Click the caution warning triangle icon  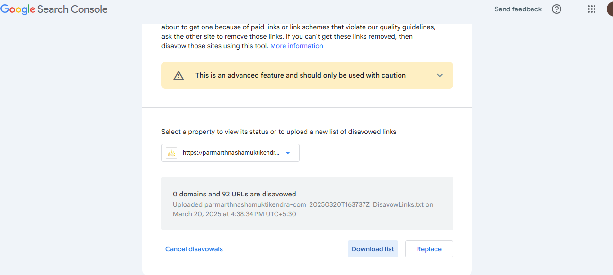tap(178, 75)
